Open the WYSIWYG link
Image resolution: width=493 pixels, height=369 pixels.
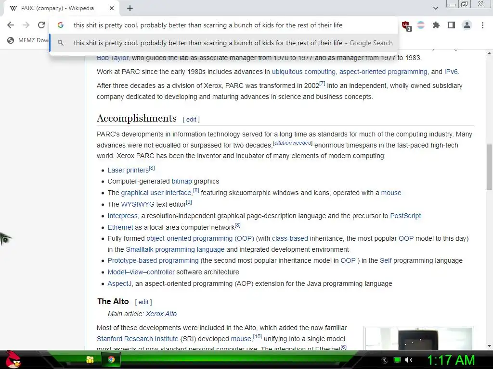pyautogui.click(x=138, y=204)
